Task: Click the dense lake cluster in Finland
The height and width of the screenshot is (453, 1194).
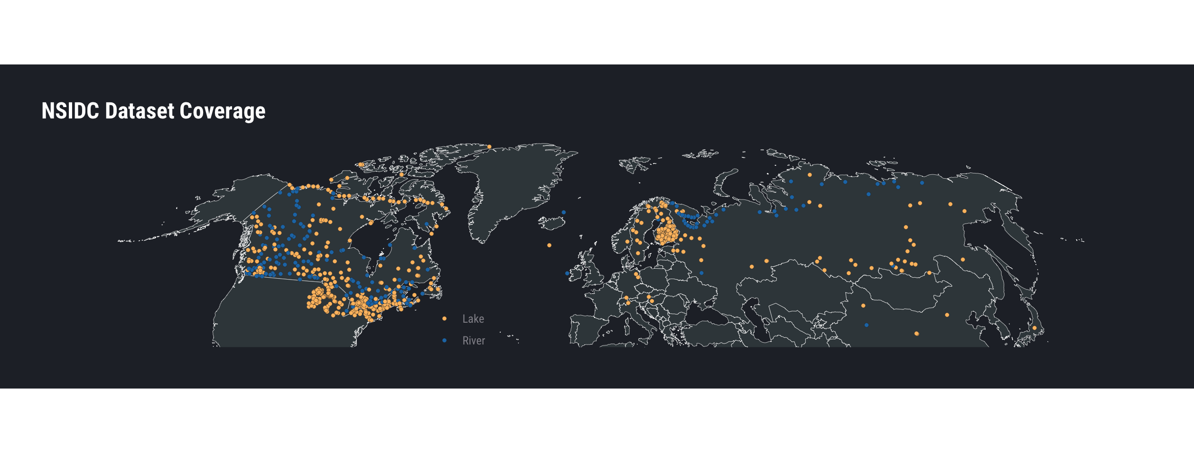Action: tap(667, 234)
